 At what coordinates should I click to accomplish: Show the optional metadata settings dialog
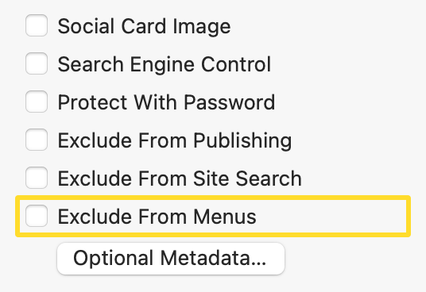coord(171,259)
